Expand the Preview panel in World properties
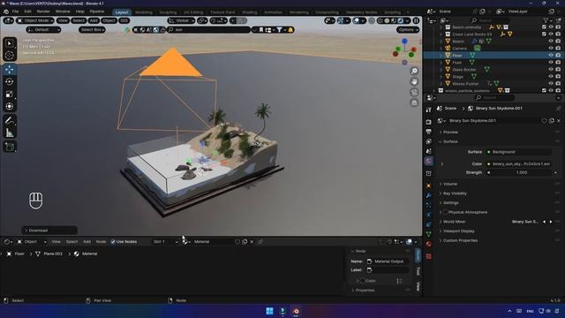The height and width of the screenshot is (318, 565). pyautogui.click(x=450, y=132)
